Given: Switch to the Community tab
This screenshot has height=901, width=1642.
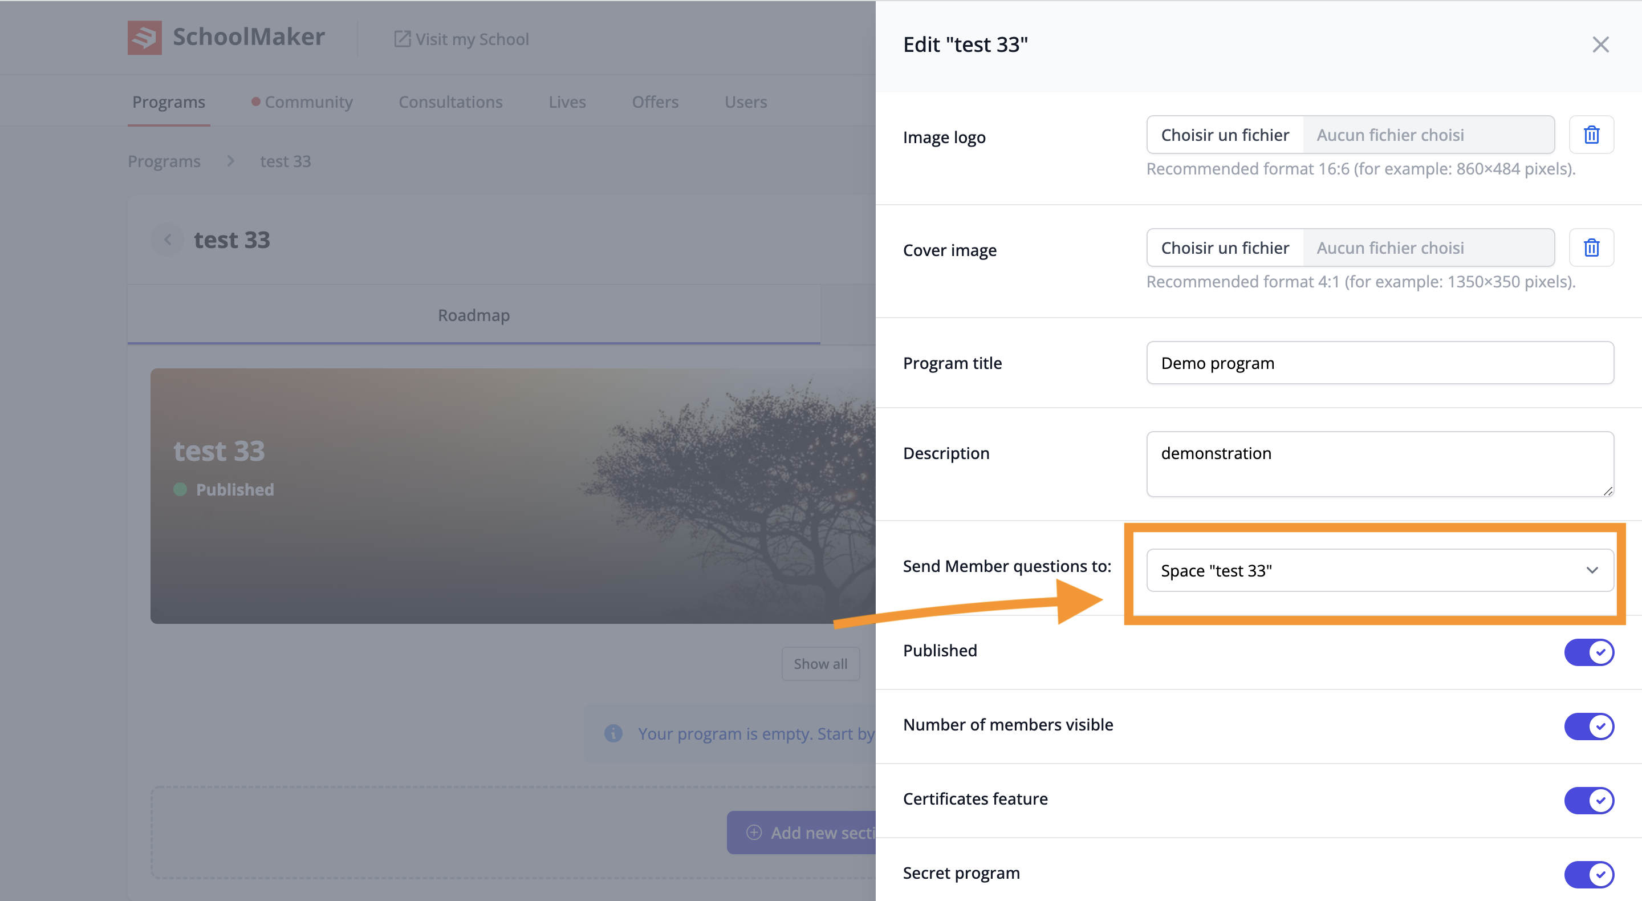Looking at the screenshot, I should coord(302,102).
